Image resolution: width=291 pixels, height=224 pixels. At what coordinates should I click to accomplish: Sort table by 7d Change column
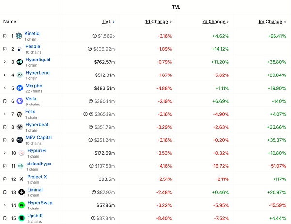[x=213, y=22]
